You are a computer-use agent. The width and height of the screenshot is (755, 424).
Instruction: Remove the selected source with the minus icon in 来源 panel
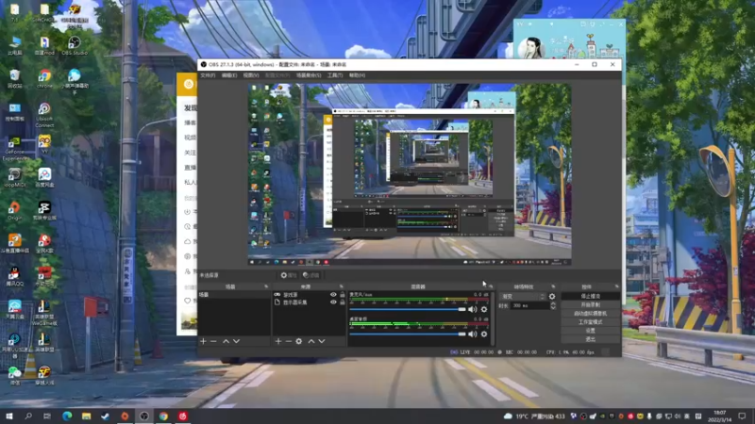pos(289,341)
